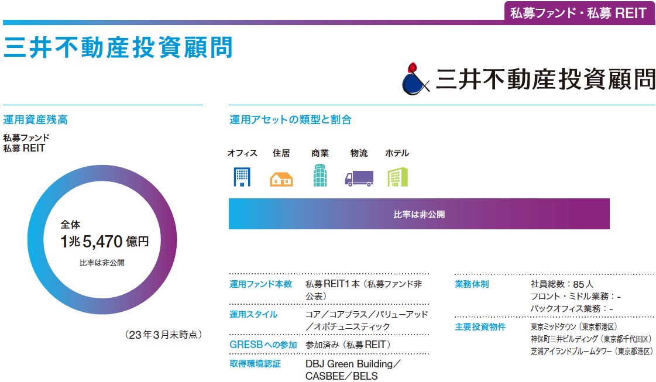Click the (23年3月末時点) date note
Screen dimensions: 656x382
point(163,335)
